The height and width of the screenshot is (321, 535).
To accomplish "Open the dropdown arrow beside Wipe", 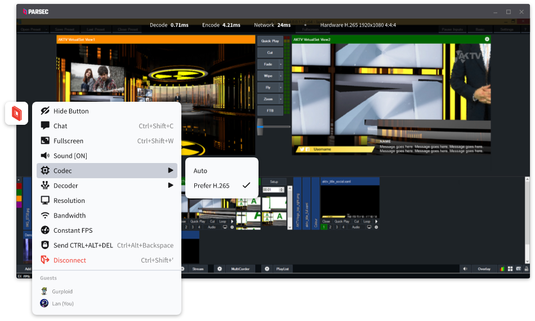I will tap(281, 76).
